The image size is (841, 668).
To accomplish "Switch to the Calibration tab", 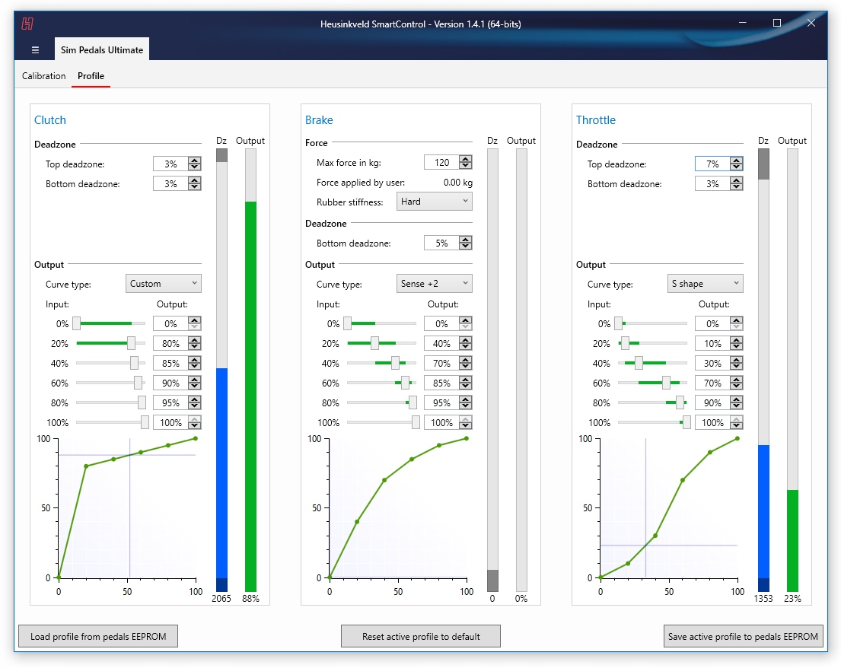I will click(x=43, y=76).
